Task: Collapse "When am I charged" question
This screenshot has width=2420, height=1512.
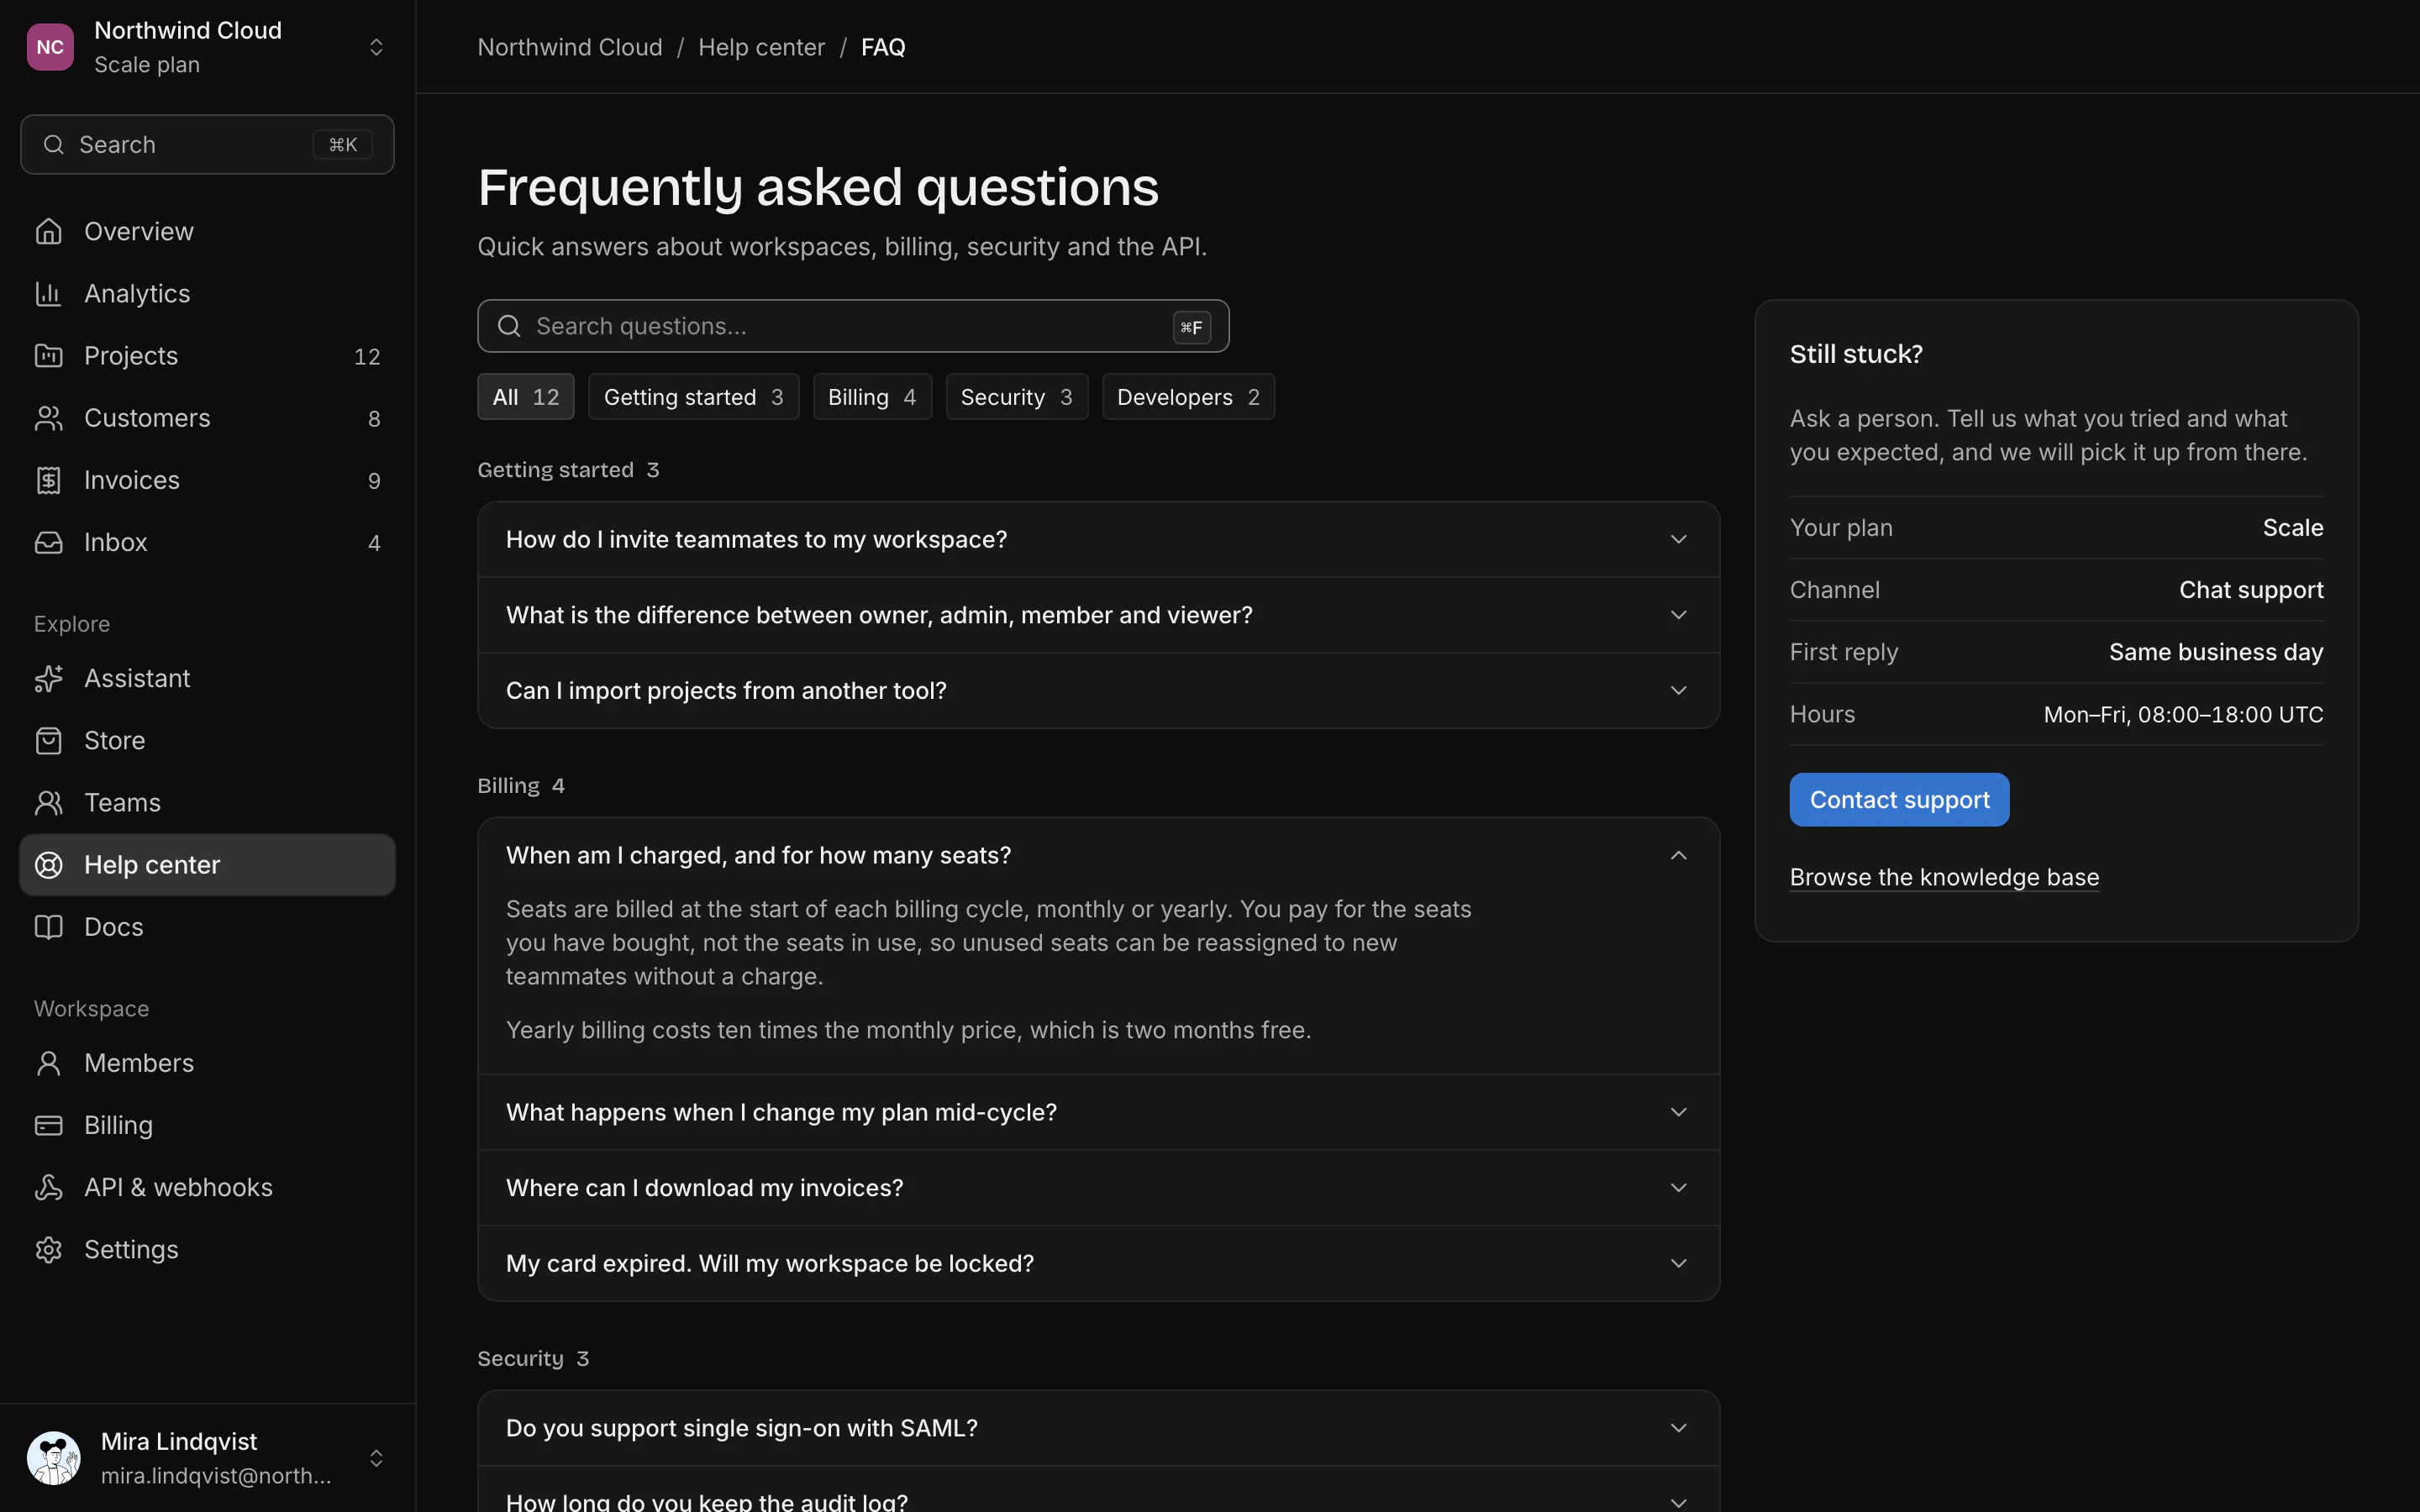Action: point(1098,855)
